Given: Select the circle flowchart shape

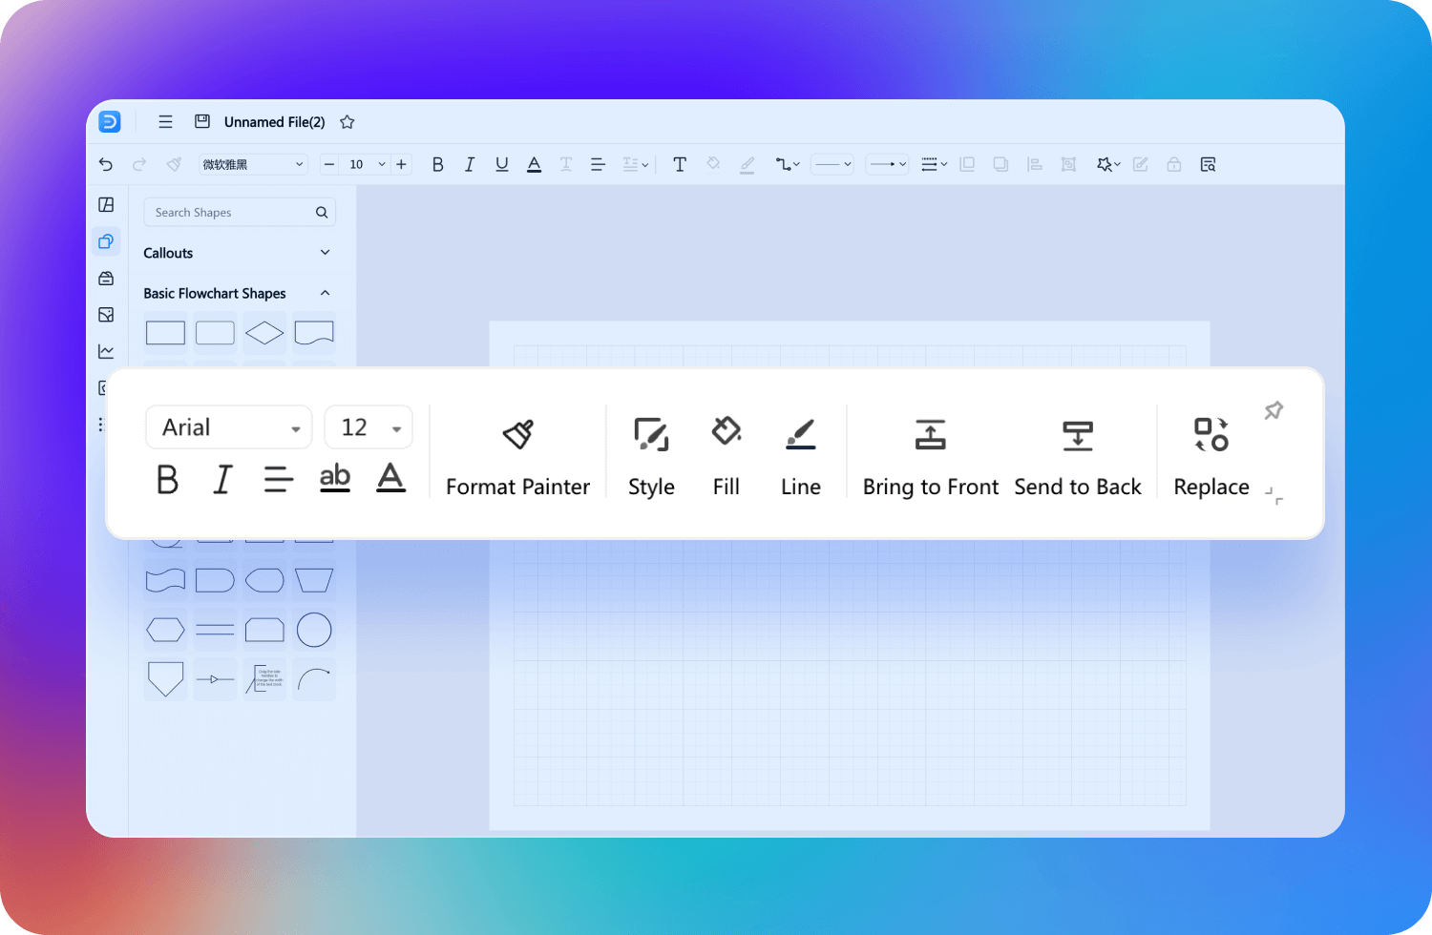Looking at the screenshot, I should (314, 630).
